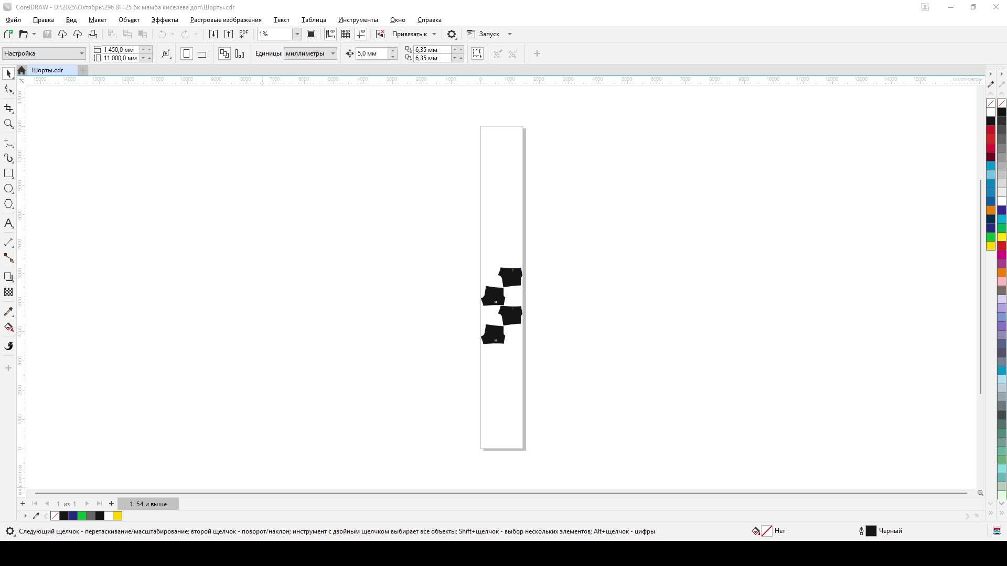Image resolution: width=1007 pixels, height=566 pixels.
Task: Select the Crop tool
Action: (8, 108)
